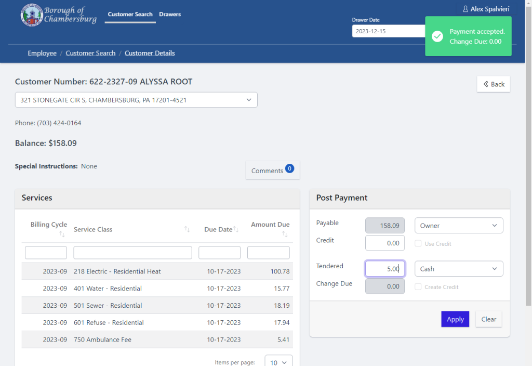Sort services by Service Class
The height and width of the screenshot is (366, 532).
coord(188,229)
